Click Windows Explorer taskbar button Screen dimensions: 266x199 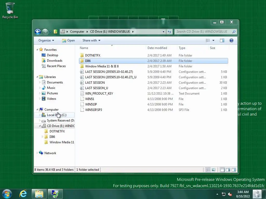coord(39,194)
